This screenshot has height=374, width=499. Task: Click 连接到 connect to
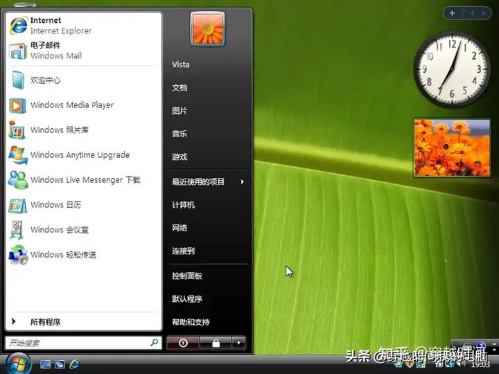[x=183, y=251]
